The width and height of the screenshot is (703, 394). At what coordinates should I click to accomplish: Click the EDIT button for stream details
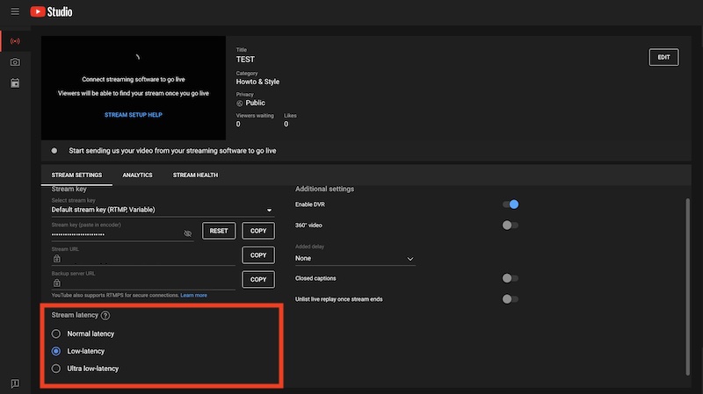(x=663, y=57)
